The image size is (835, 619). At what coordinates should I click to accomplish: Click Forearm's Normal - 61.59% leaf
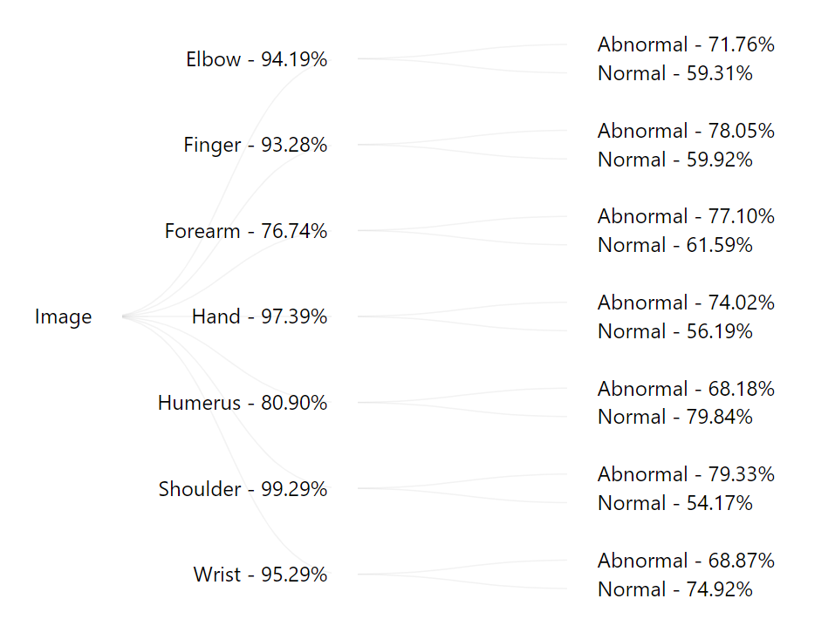[675, 245]
